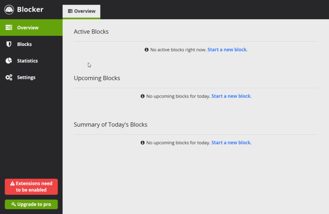Follow Start a new block link under Active Blocks
Viewport: 329px width, 214px height.
click(227, 50)
